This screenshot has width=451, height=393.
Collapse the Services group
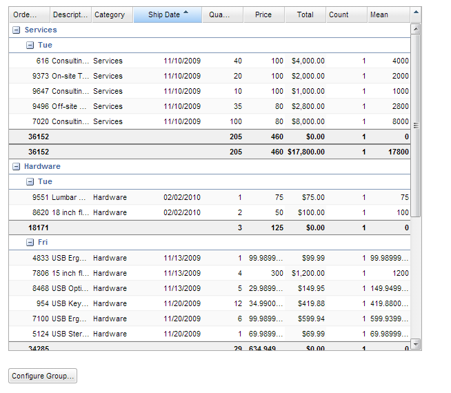coord(16,30)
